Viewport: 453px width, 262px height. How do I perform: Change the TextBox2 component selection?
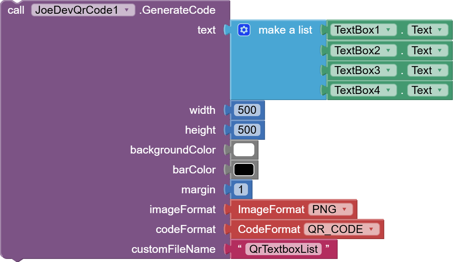point(363,50)
